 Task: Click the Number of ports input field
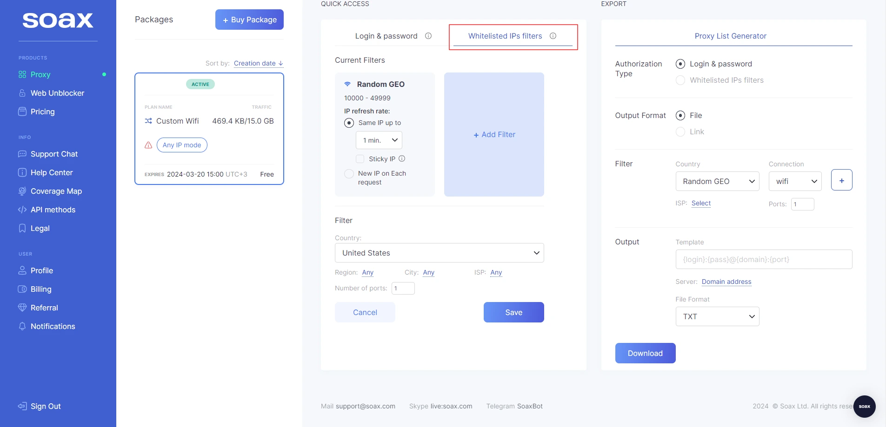(x=403, y=289)
